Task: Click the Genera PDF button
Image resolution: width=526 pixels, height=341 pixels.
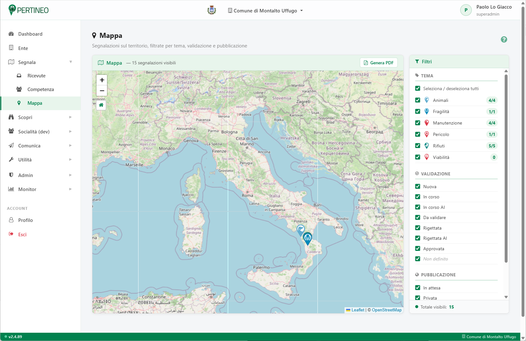Action: tap(379, 63)
